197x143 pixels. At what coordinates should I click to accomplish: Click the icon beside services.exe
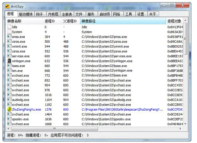(x=9, y=56)
